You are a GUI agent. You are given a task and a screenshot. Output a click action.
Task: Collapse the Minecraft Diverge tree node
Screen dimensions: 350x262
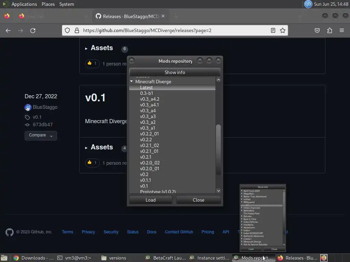132,82
